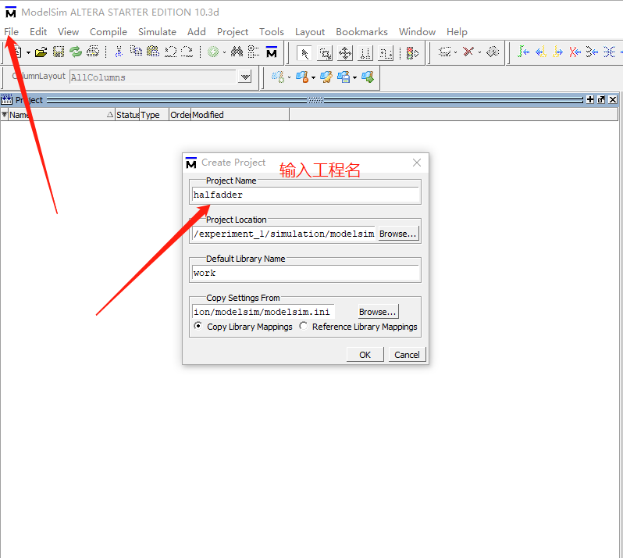The image size is (623, 558).
Task: Open the Simulate menu
Action: point(157,32)
